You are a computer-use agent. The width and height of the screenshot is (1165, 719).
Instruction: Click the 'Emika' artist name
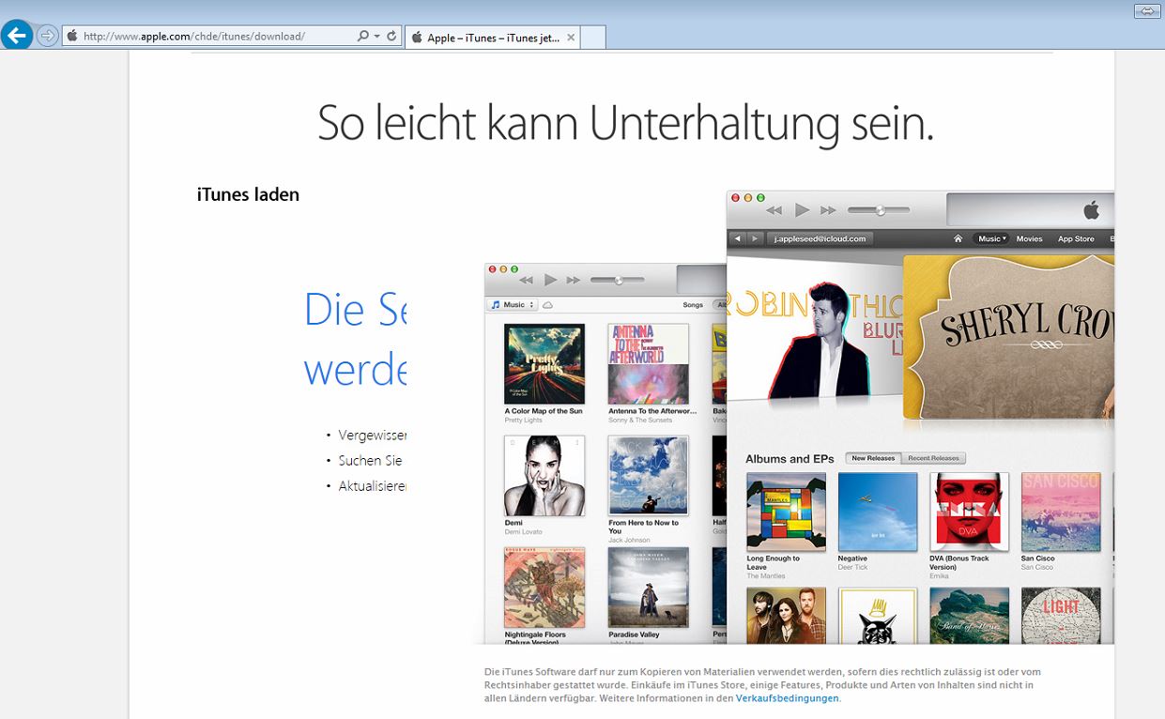click(940, 576)
